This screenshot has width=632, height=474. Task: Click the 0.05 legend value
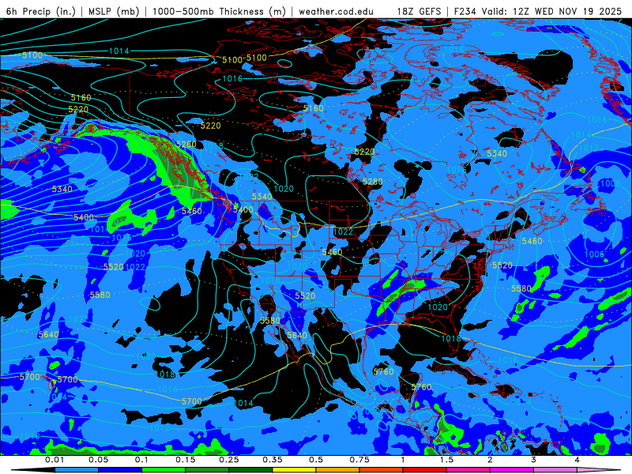point(98,460)
